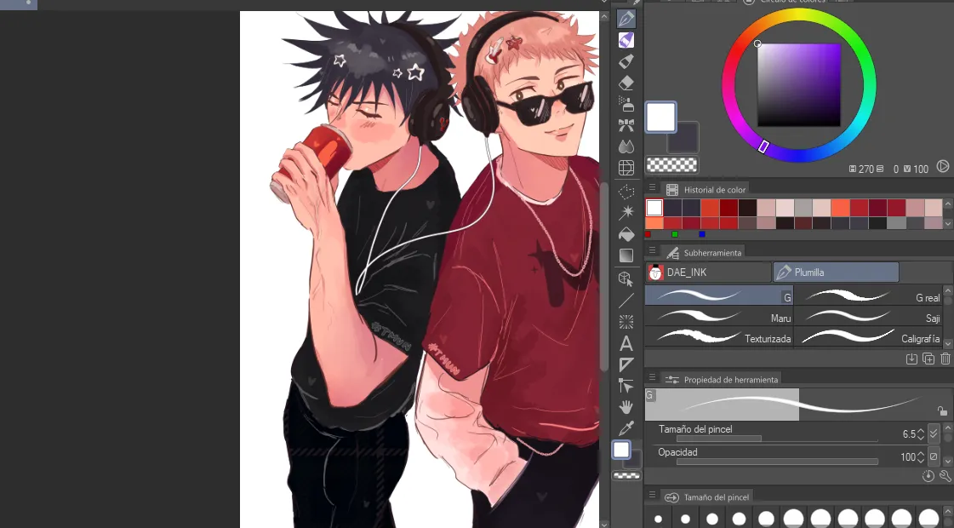Select the Auto select magic wand
Image resolution: width=954 pixels, height=528 pixels.
626,213
